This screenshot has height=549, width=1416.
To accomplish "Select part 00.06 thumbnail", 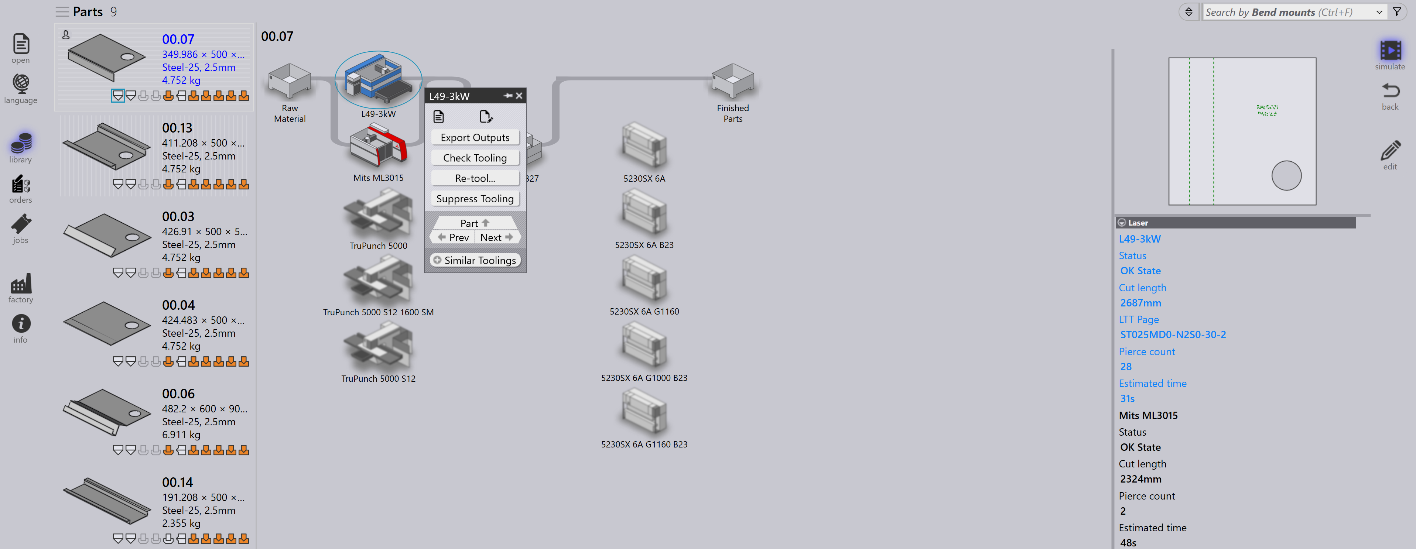I will tap(107, 412).
